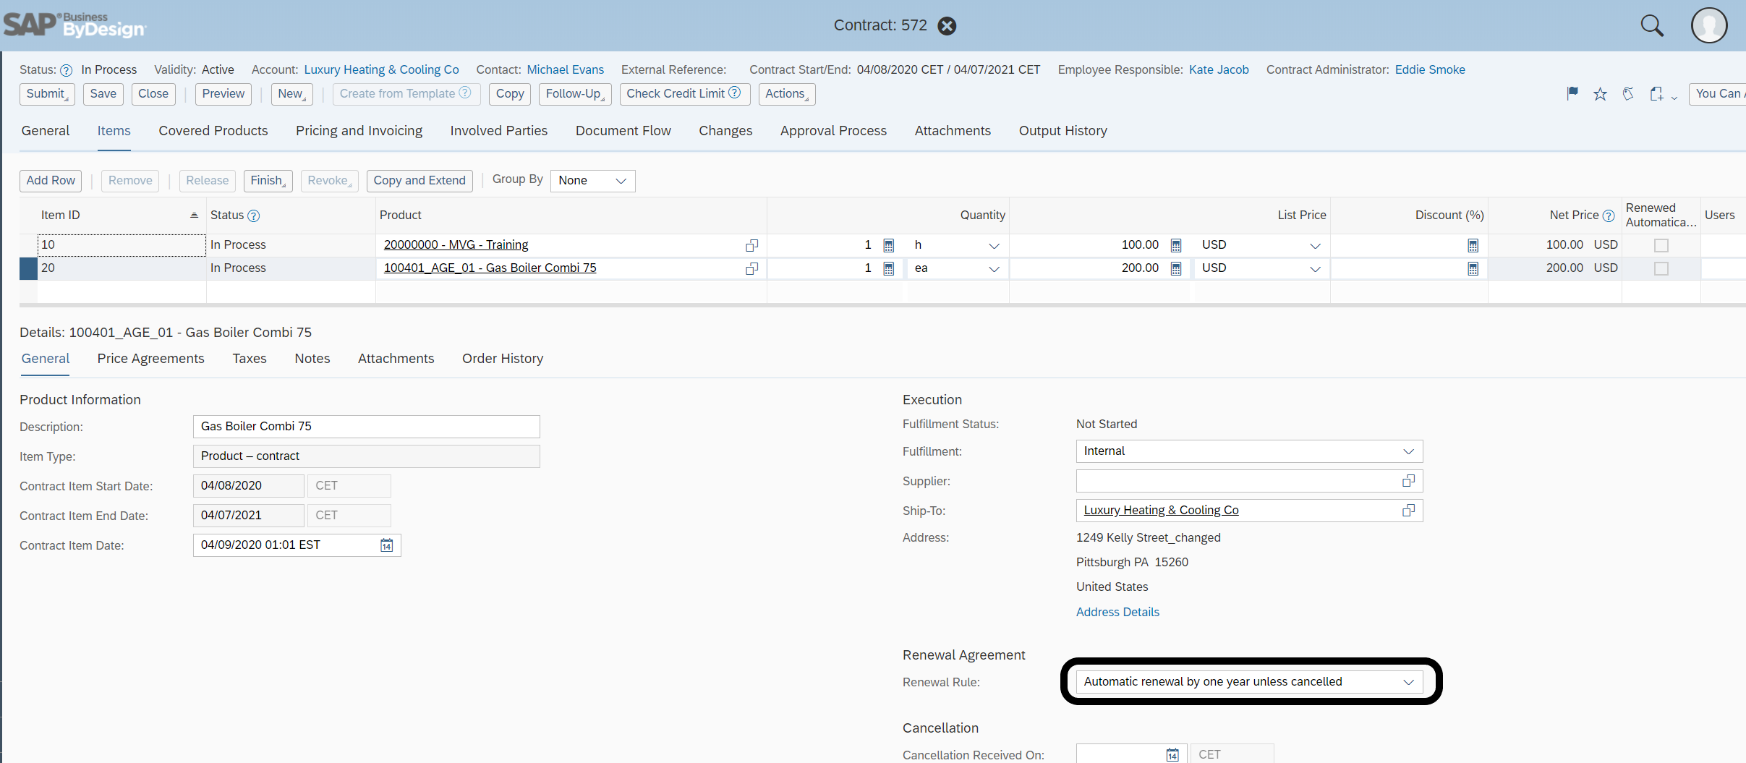Expand USD currency dropdown for item 20
This screenshot has width=1746, height=763.
click(x=1315, y=269)
